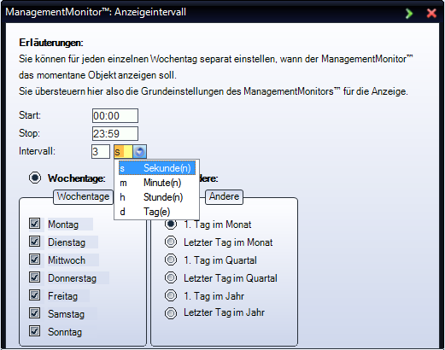This screenshot has height=350, width=445.
Task: Select the 1. Tag im Jahr option
Action: [171, 295]
